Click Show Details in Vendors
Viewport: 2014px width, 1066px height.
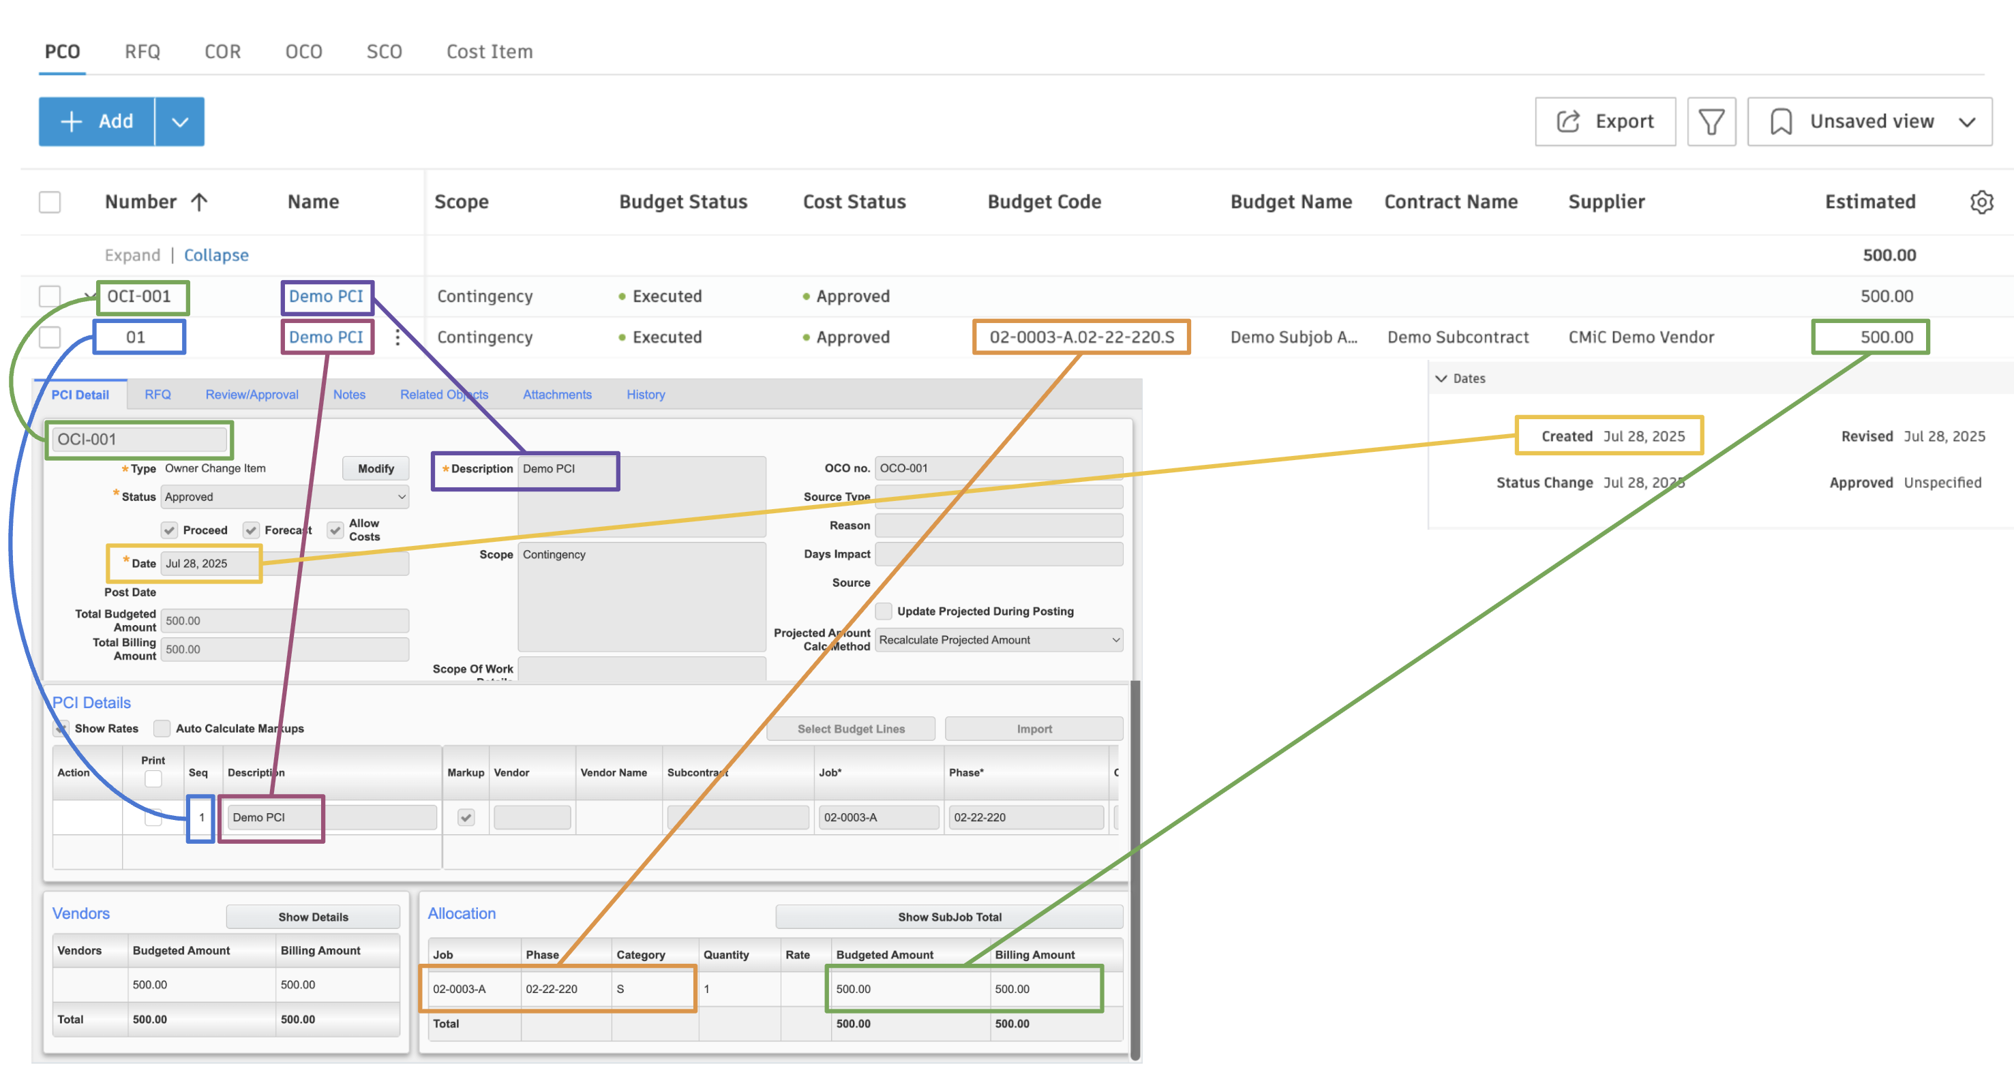pos(313,917)
